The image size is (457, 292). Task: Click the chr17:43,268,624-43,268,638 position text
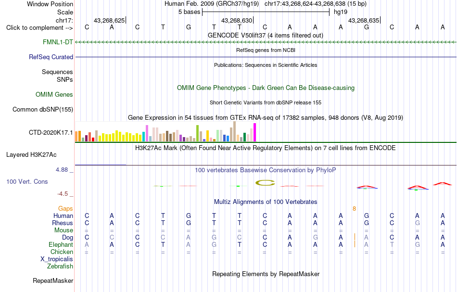[305, 4]
